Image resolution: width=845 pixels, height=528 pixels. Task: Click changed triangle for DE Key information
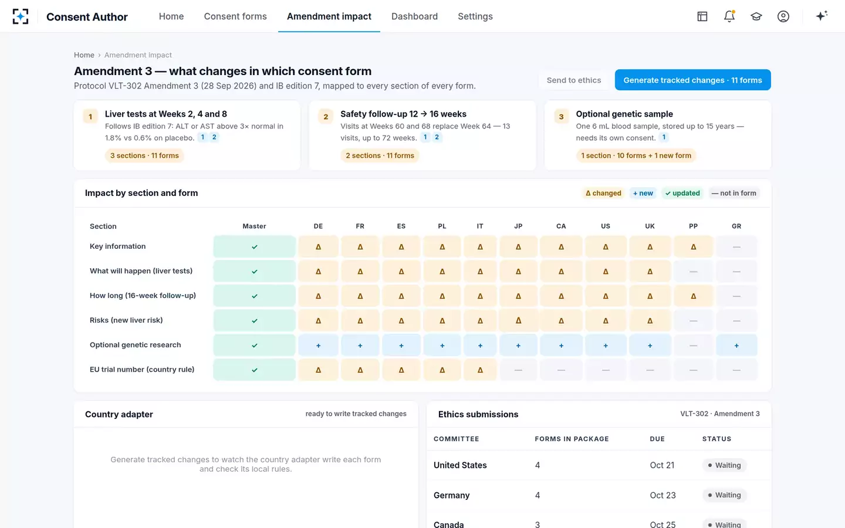point(319,247)
